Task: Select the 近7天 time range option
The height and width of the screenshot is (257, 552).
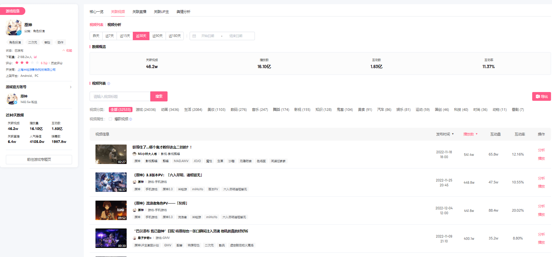Action: (109, 36)
